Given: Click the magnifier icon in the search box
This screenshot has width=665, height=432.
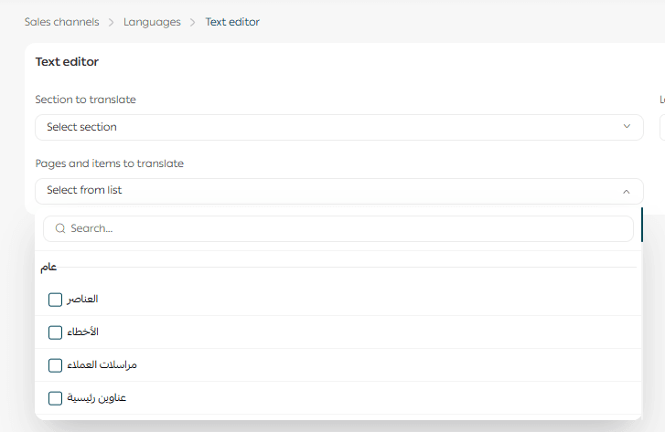Looking at the screenshot, I should (60, 228).
